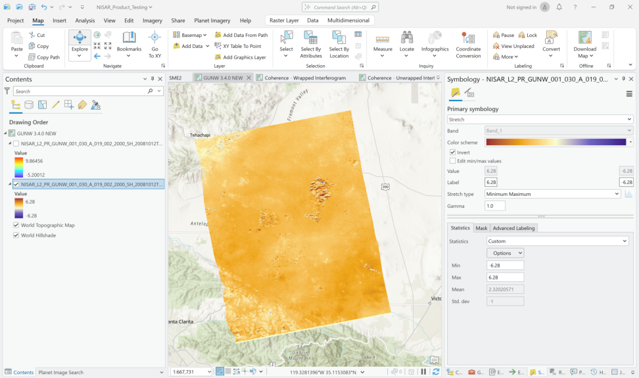This screenshot has width=639, height=378.
Task: Click the Gamma value field
Action: [495, 206]
